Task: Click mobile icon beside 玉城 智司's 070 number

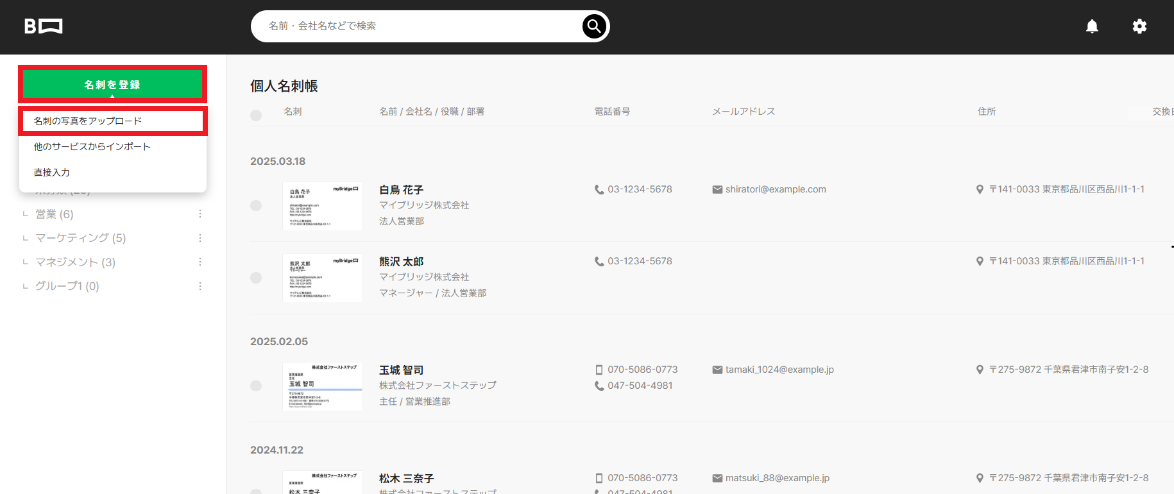Action: click(x=599, y=370)
